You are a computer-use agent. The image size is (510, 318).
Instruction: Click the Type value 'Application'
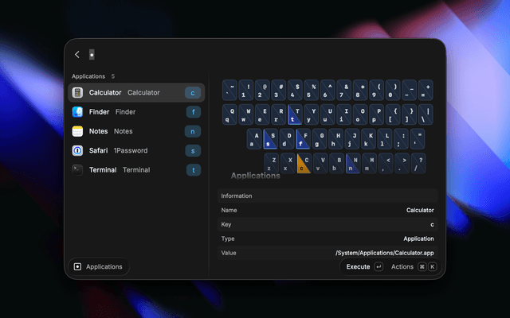click(418, 238)
